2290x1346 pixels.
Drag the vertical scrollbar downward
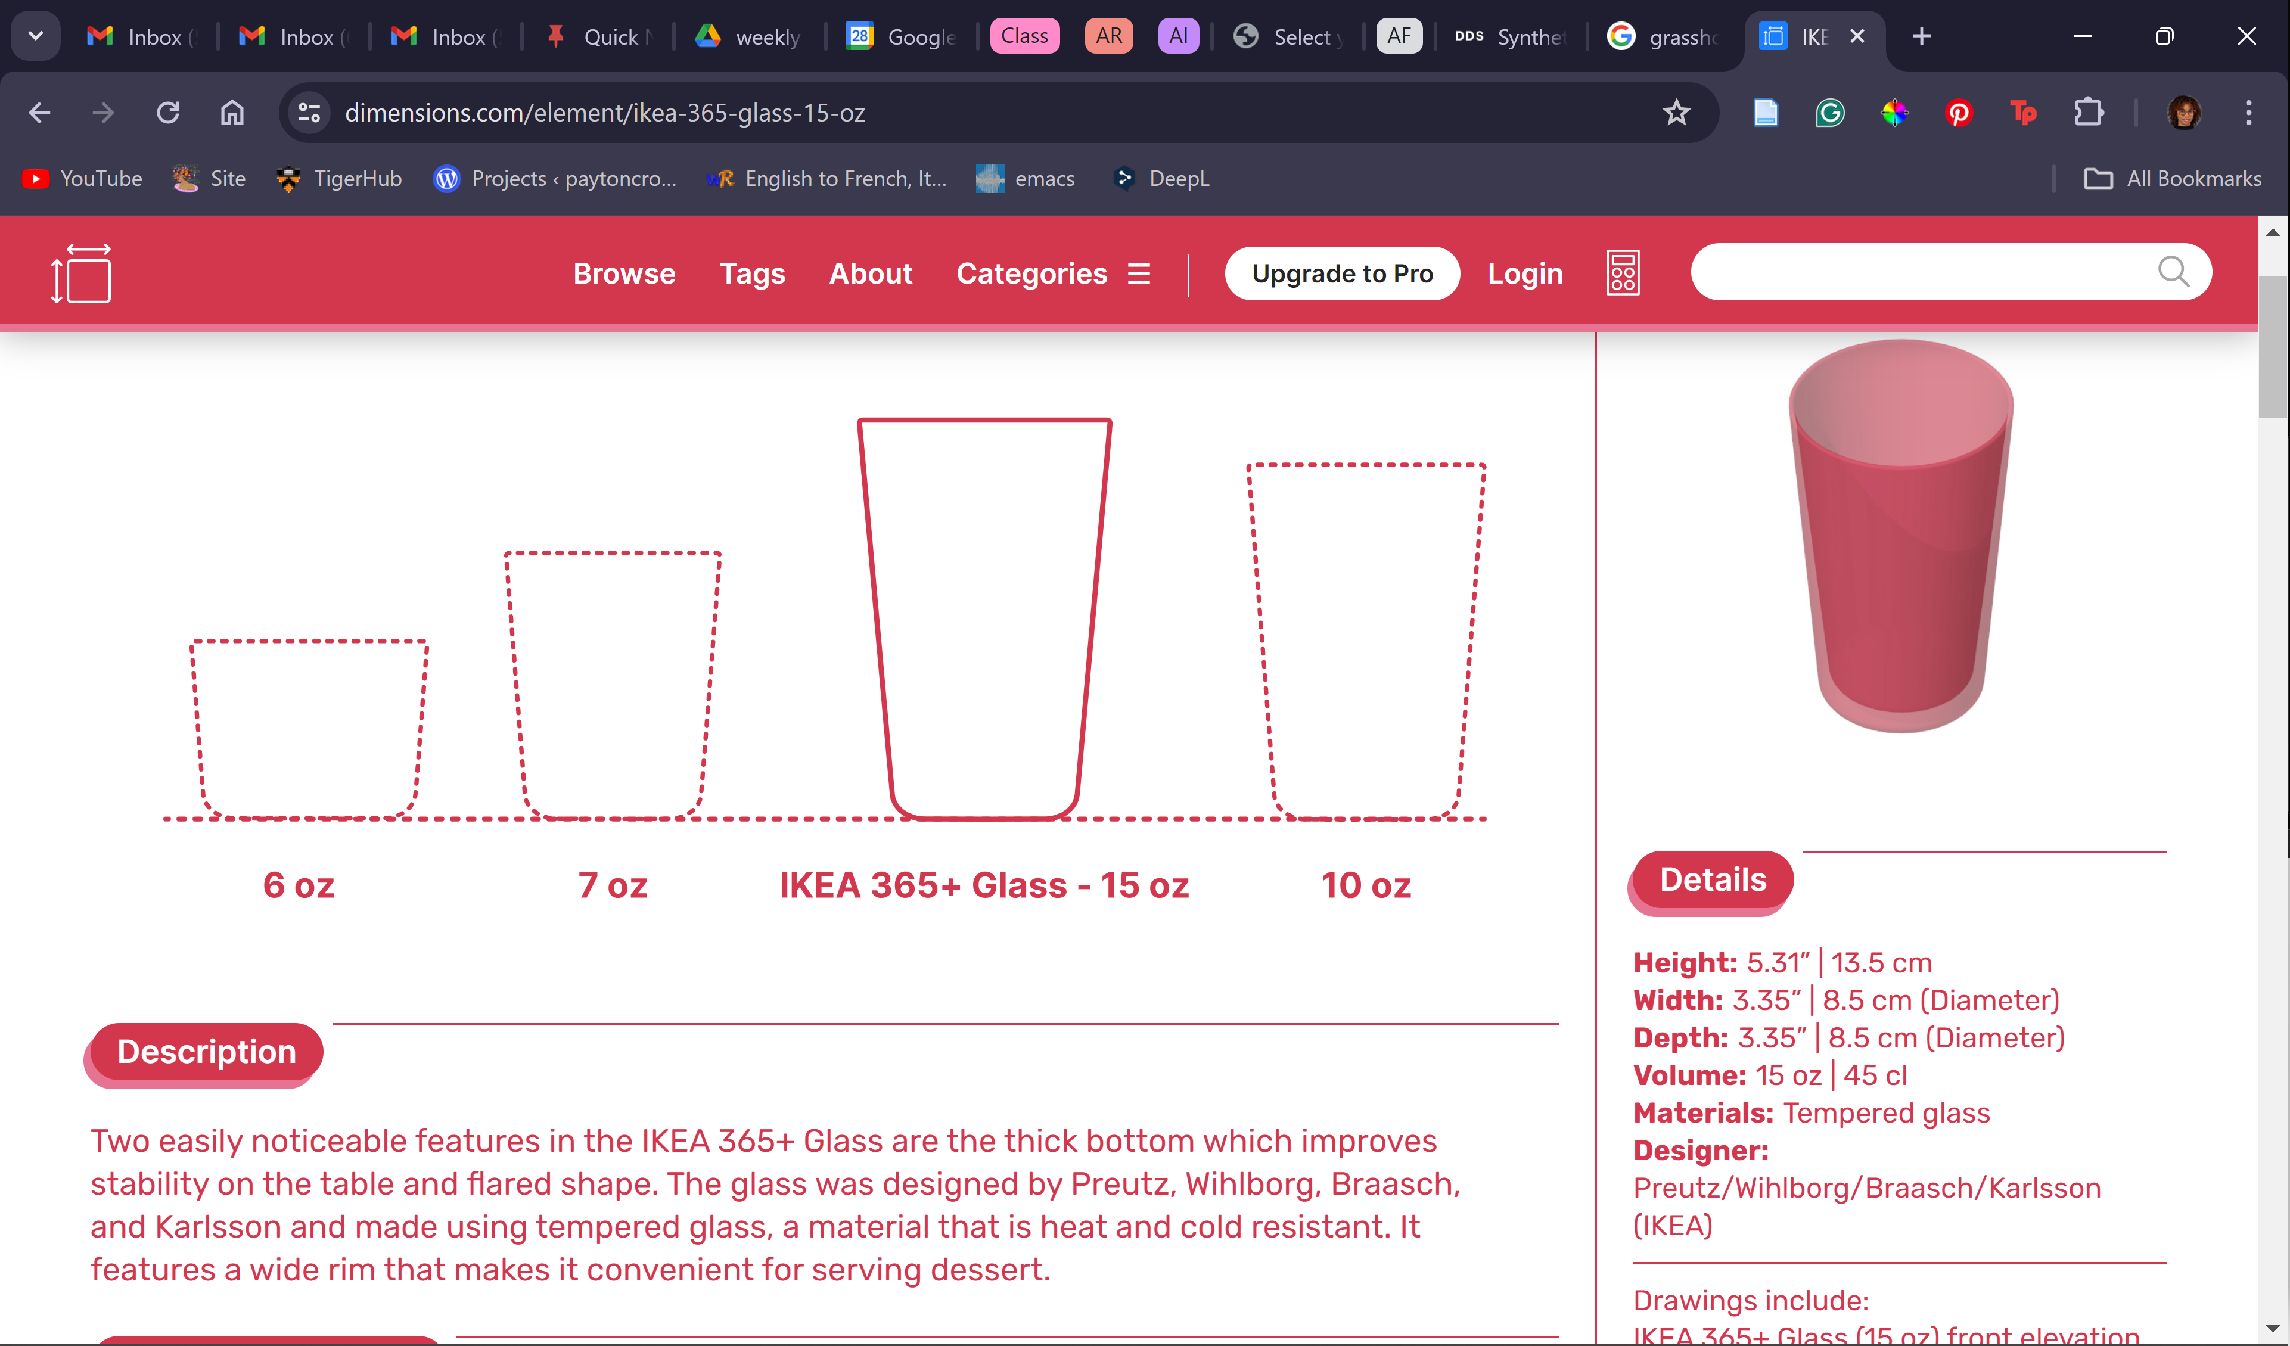[2277, 369]
